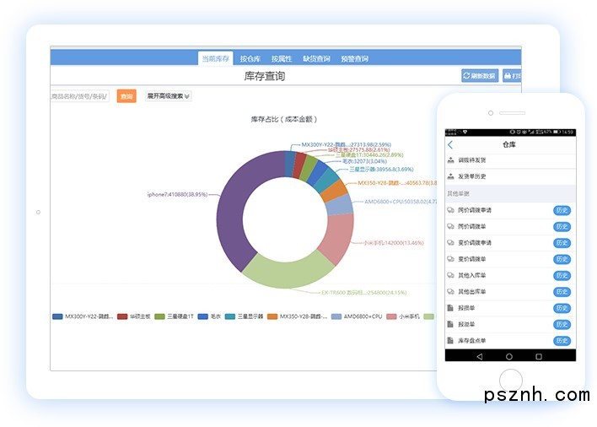
Task: Tap the Android recent apps square button
Action: 539,357
